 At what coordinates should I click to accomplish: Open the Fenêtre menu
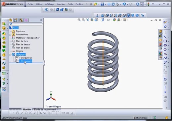[79, 4]
